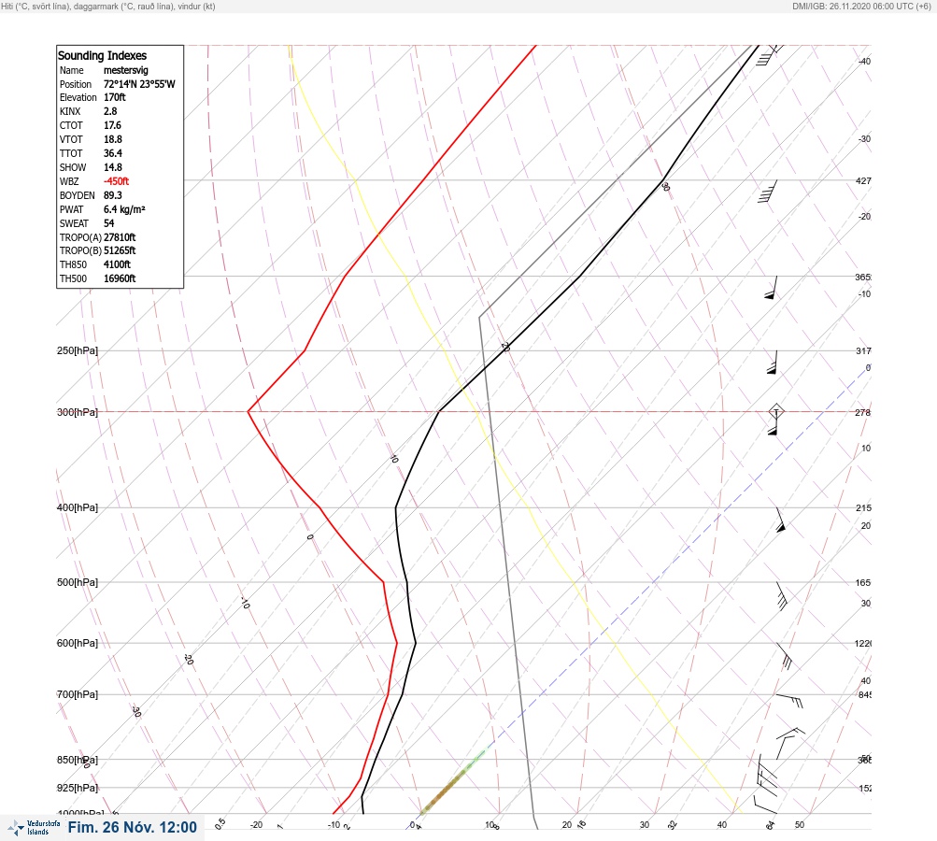937x841 pixels.
Task: Click the wind barb at 250 hPa
Action: pyautogui.click(x=772, y=363)
